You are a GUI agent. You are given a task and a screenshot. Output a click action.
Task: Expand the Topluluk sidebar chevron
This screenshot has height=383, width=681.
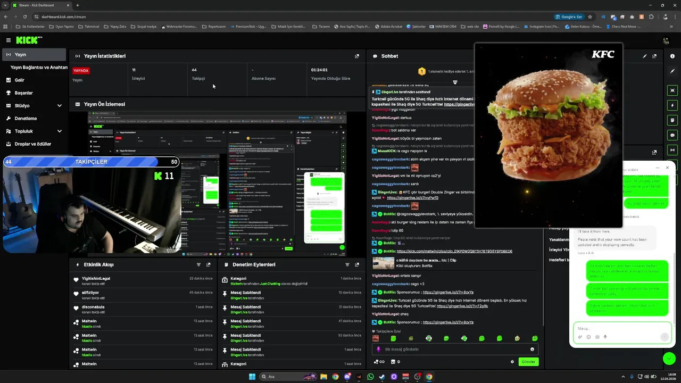(59, 131)
